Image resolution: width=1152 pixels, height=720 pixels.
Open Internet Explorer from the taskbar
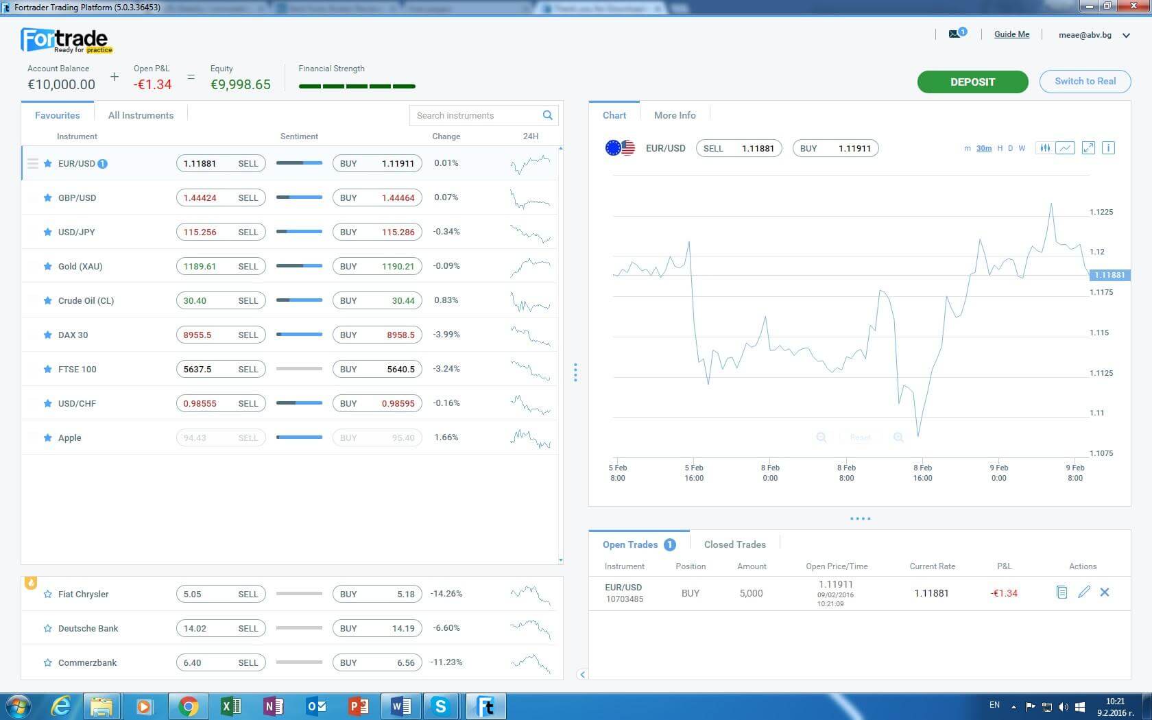coord(61,706)
